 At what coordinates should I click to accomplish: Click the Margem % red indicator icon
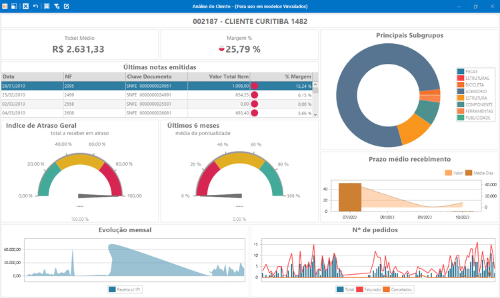[x=221, y=49]
